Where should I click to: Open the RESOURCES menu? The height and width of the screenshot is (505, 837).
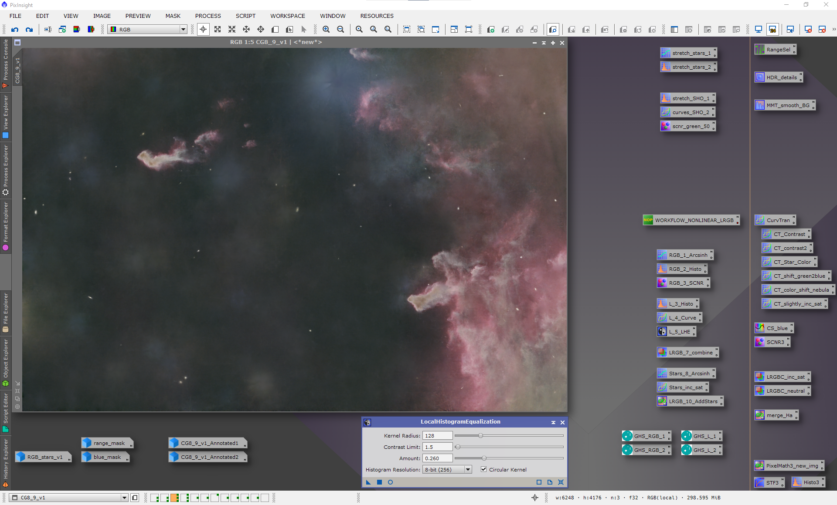377,16
